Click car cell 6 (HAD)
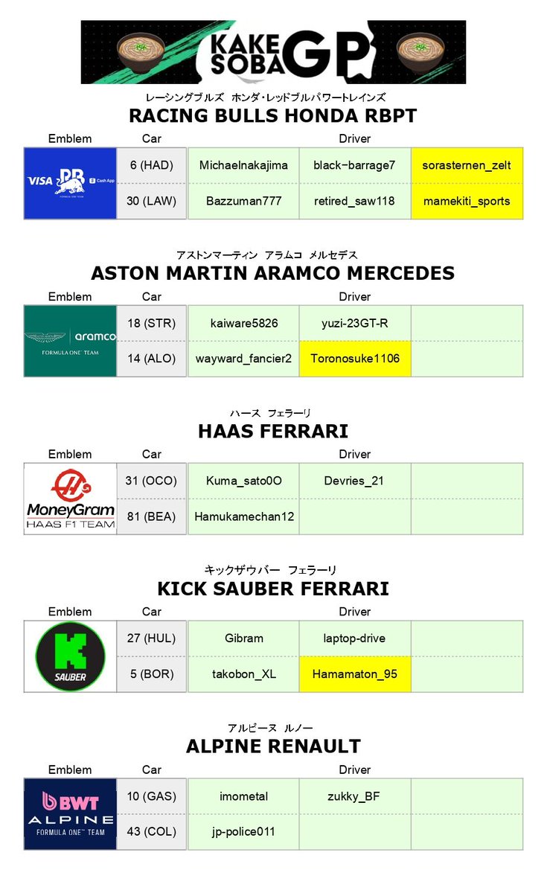 click(x=152, y=165)
